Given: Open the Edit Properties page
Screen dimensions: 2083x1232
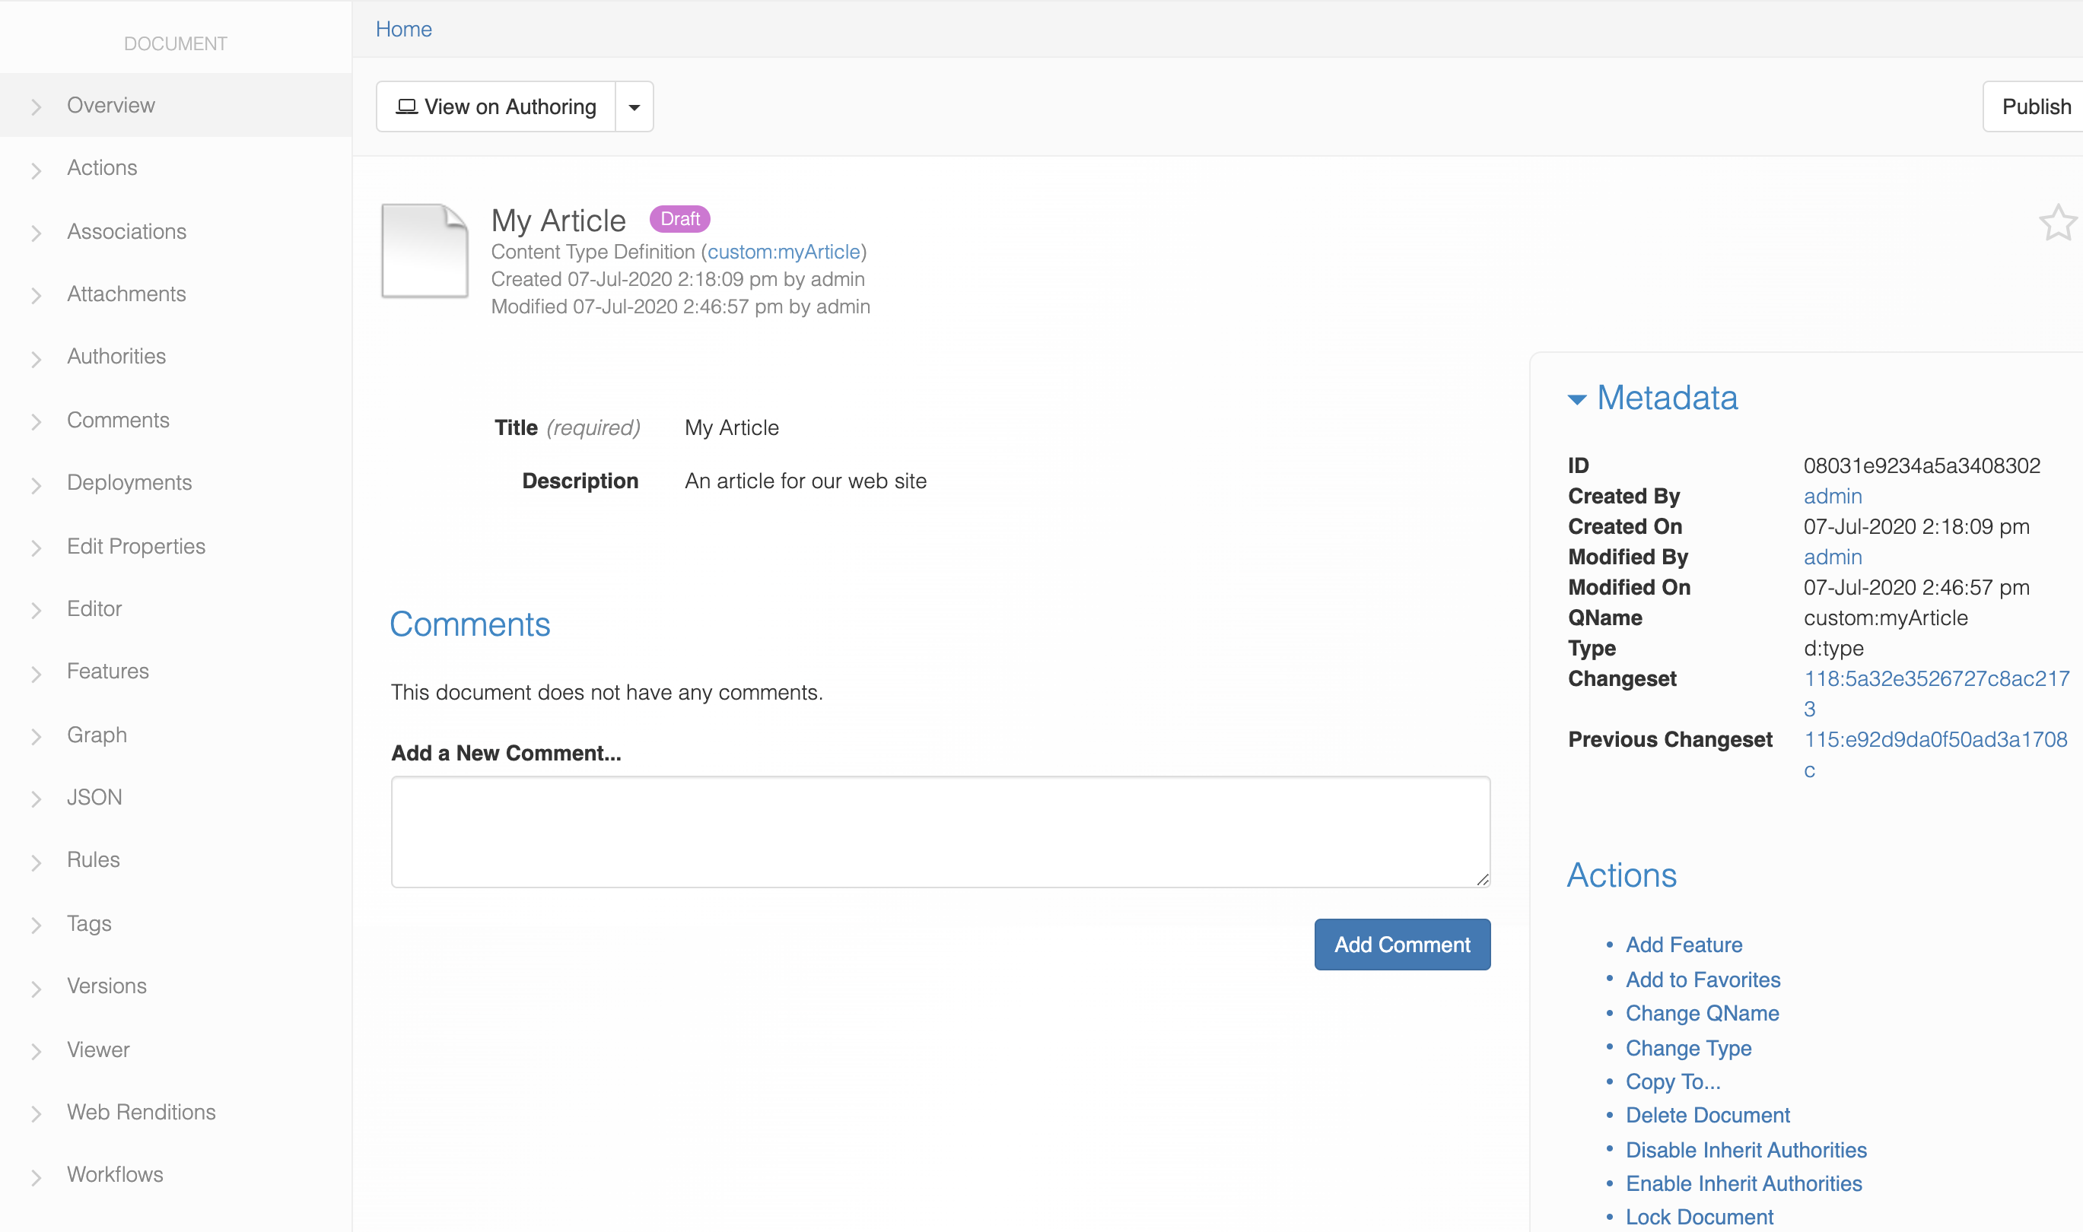Looking at the screenshot, I should (x=135, y=546).
